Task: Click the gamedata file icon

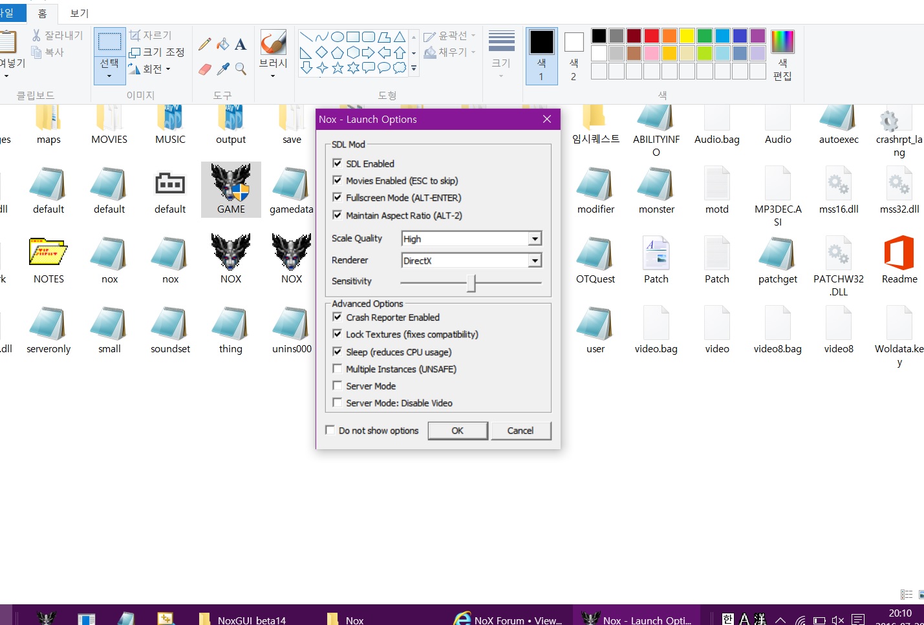Action: click(x=292, y=190)
